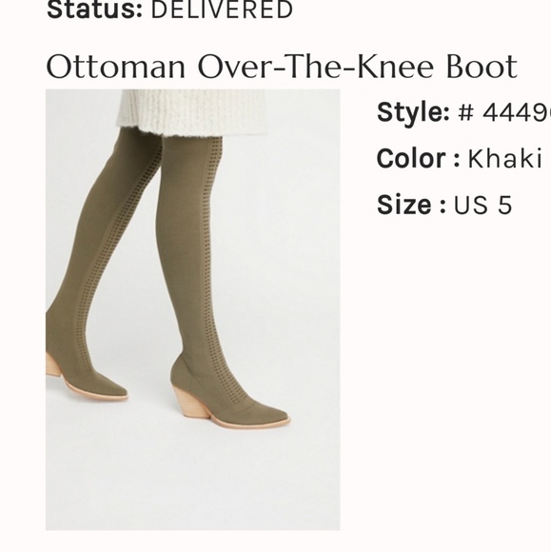Screen dimensions: 551x552
Task: Click the word Ottoman in the title
Action: 115,67
